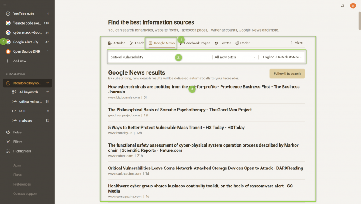Click the three-dot More icon

[x=291, y=43]
